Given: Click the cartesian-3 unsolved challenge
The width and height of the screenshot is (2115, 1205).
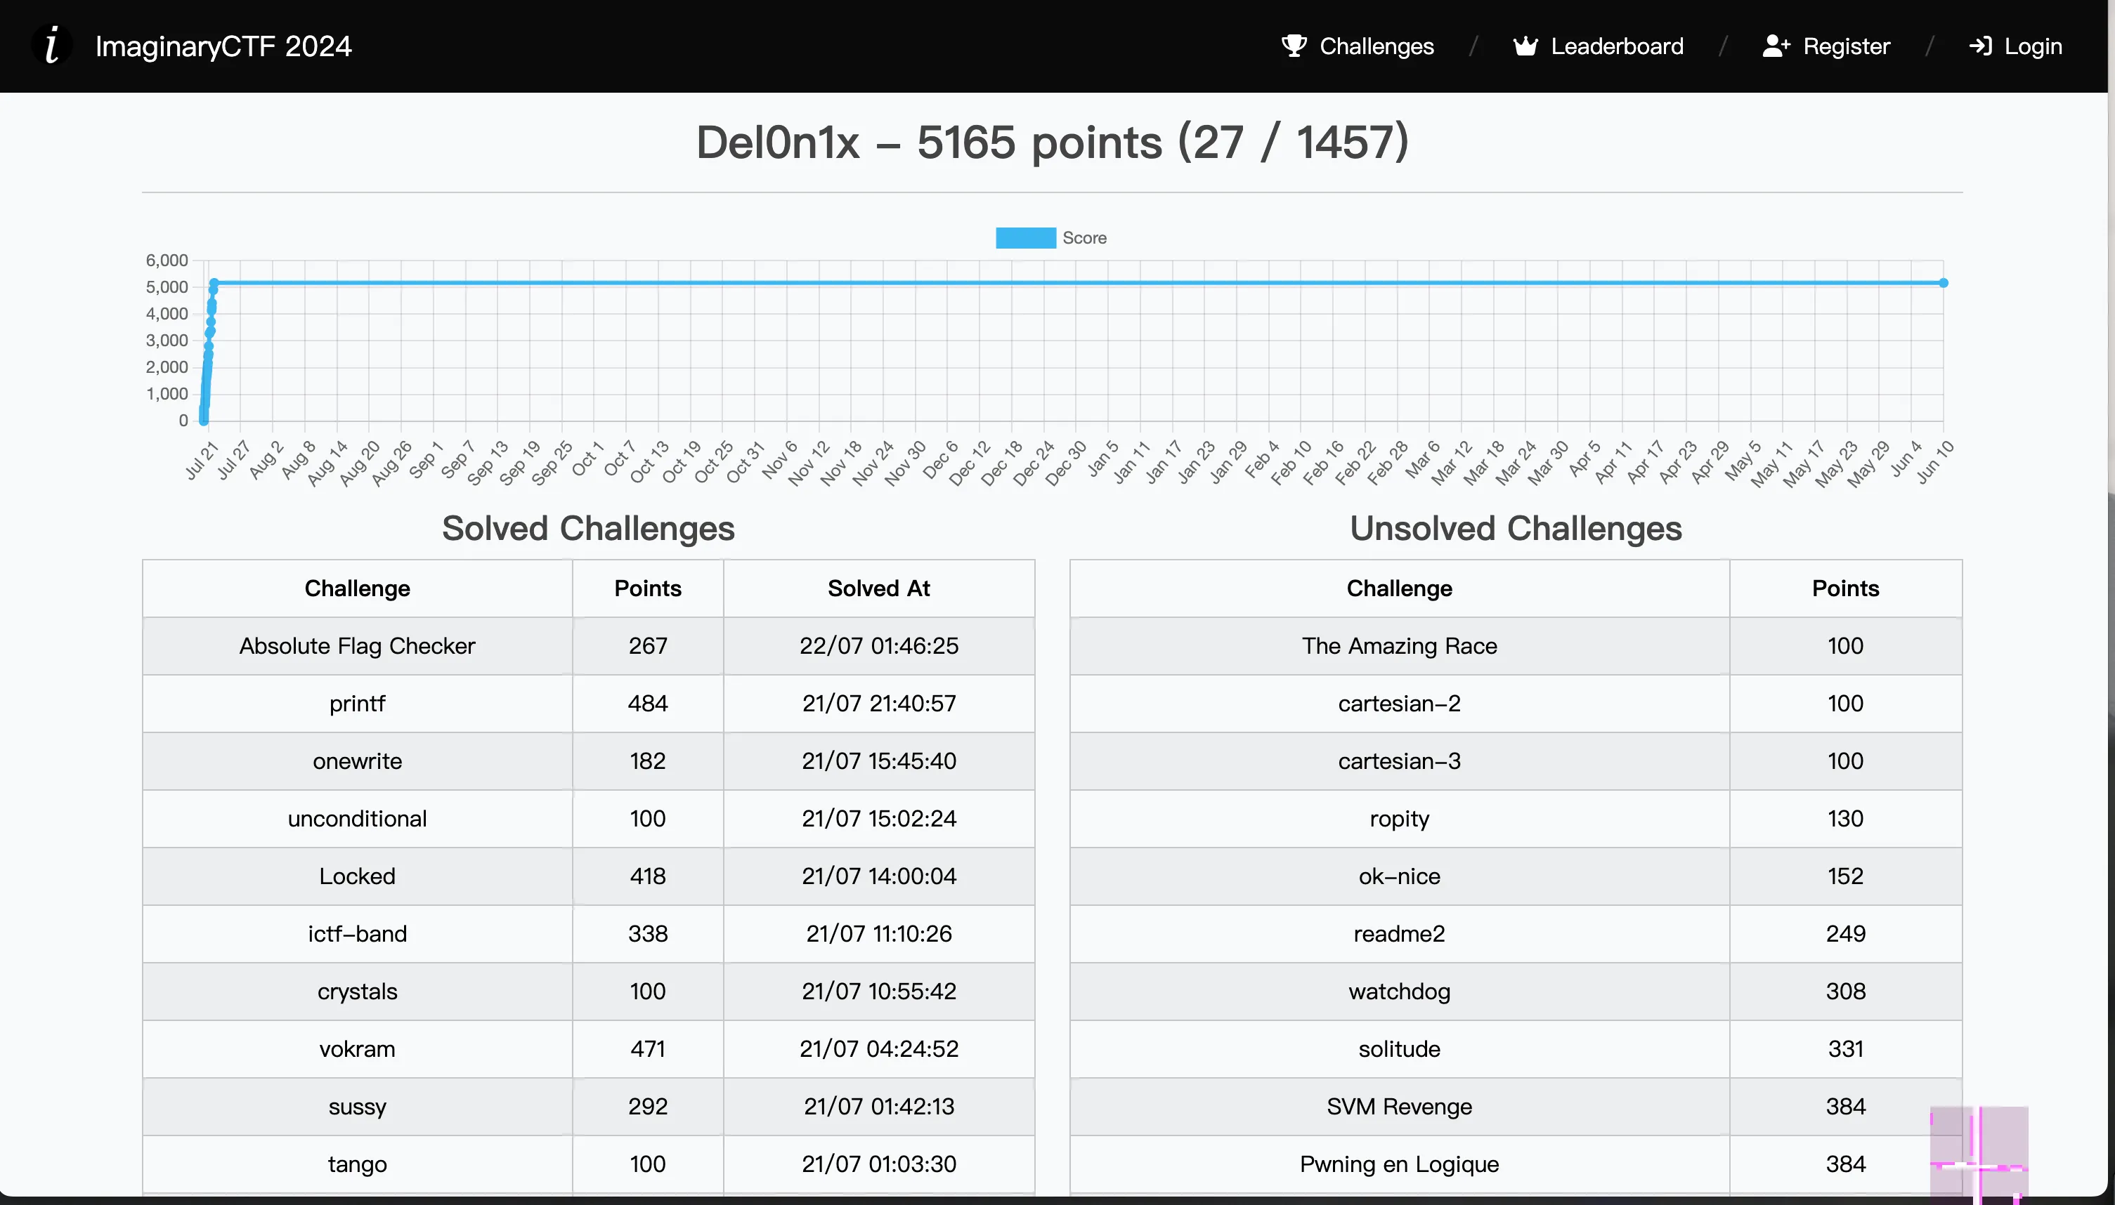Looking at the screenshot, I should (x=1399, y=760).
